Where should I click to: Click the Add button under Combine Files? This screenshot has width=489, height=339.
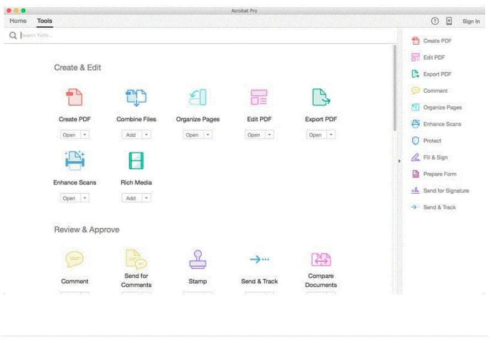132,135
